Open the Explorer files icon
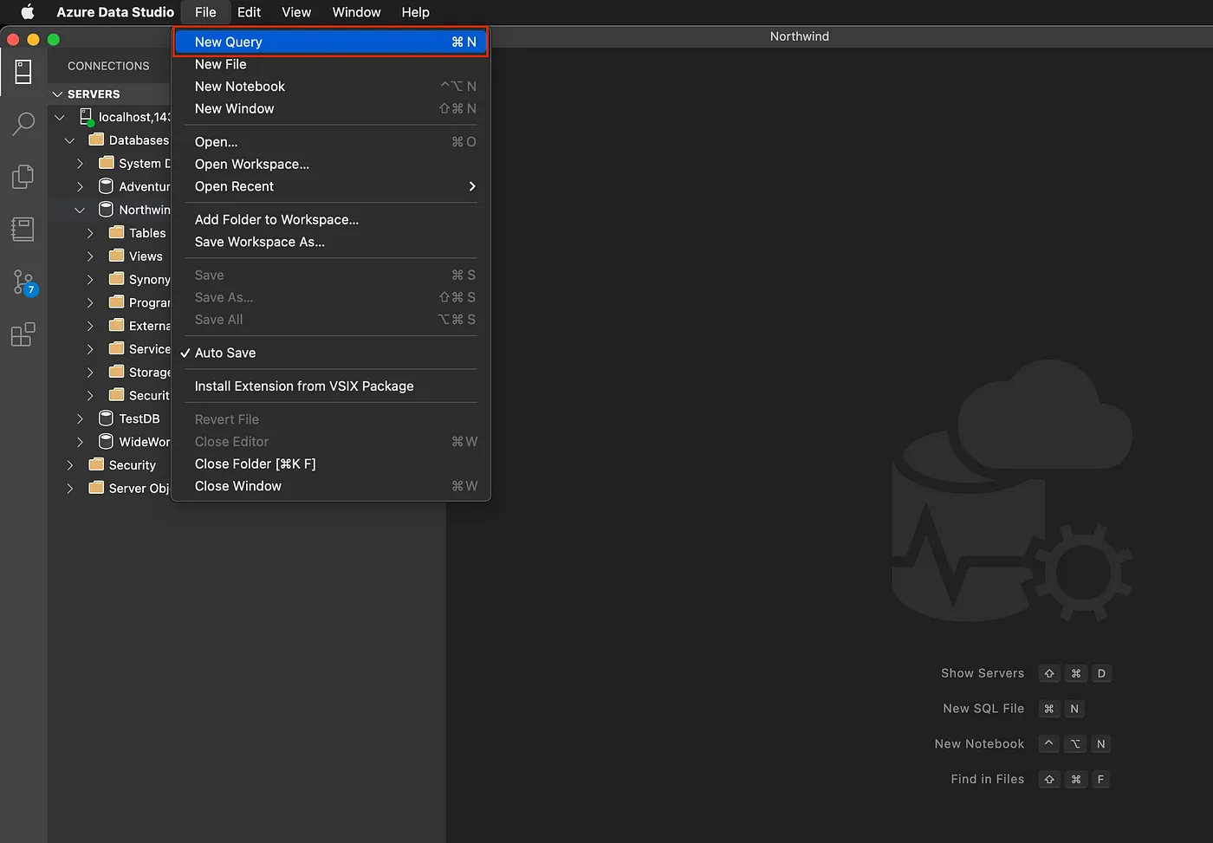 click(23, 177)
